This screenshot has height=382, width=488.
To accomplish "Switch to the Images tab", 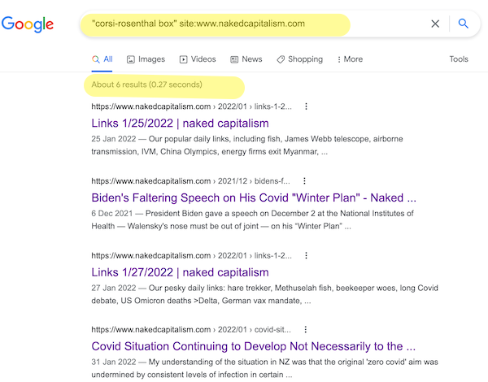I will 146,59.
